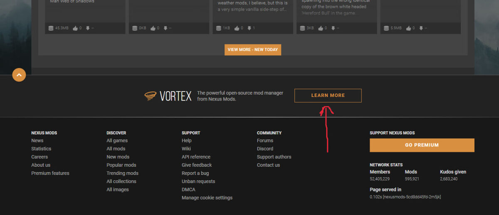The height and width of the screenshot is (215, 499).
Task: Open the Premium features link
Action: (50, 173)
